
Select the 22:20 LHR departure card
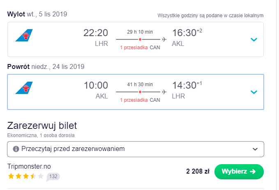[x=136, y=39]
